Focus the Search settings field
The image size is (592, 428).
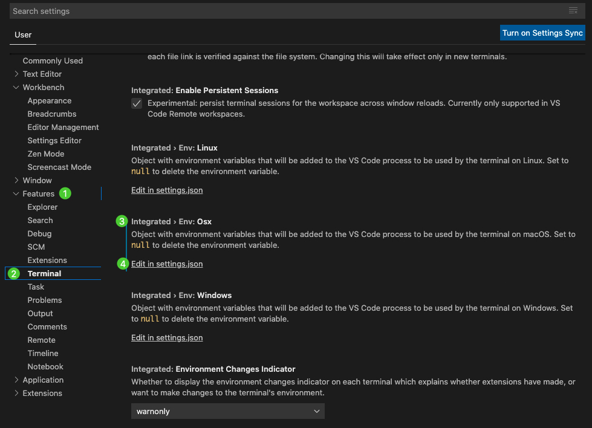(287, 11)
